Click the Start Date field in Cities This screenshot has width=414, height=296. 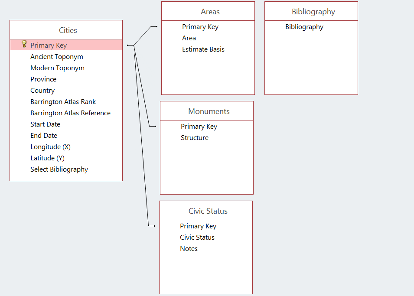click(45, 124)
